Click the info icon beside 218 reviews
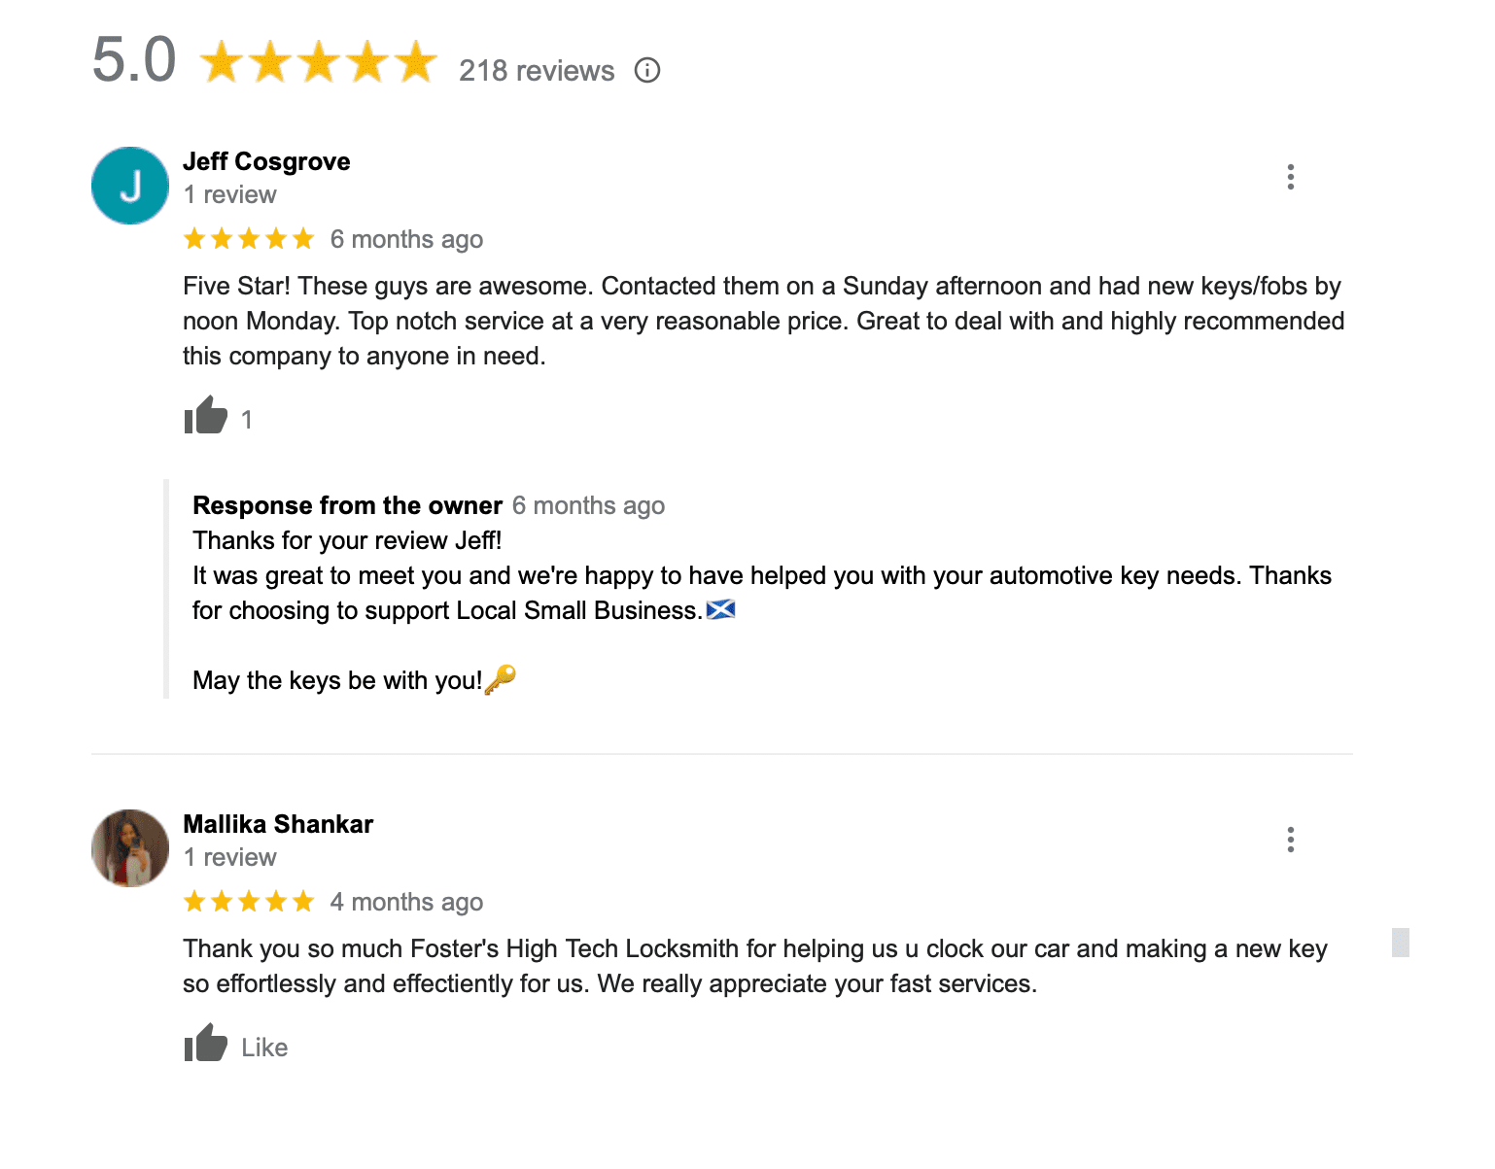 [647, 71]
